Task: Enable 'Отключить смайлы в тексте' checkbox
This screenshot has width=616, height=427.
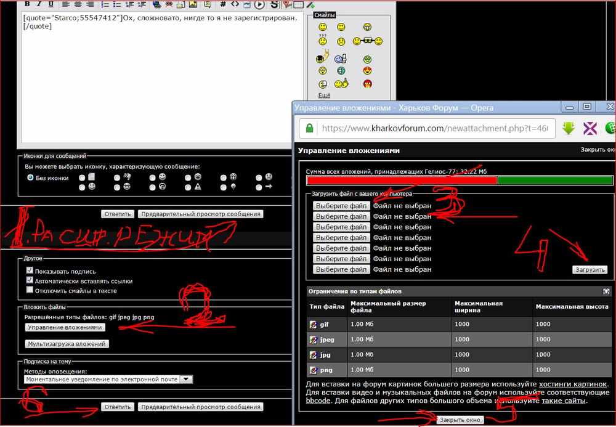Action: 30,290
